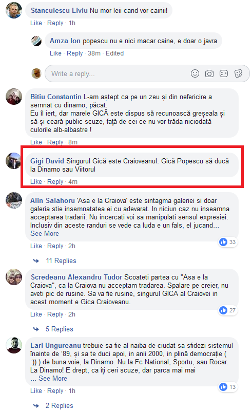Insert a GIF in the reply
This screenshot has width=252, height=410.
(224, 73)
